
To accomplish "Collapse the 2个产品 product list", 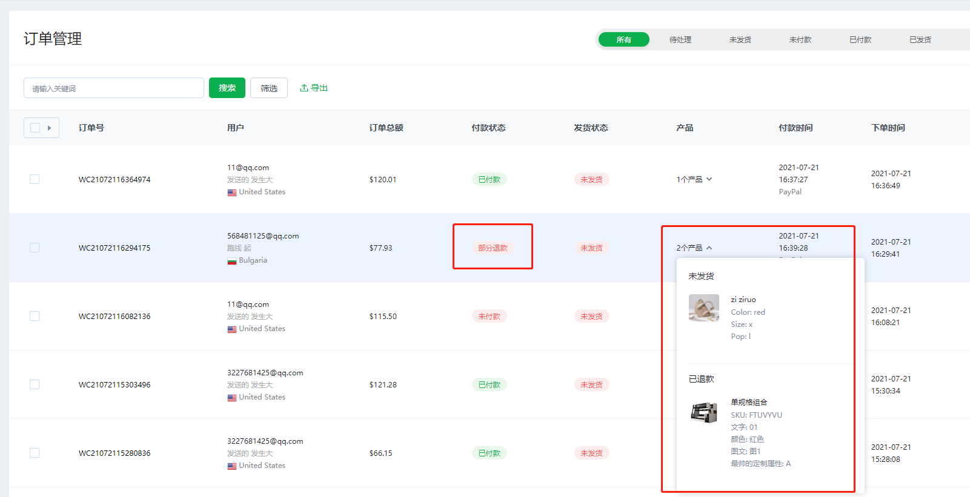I will (694, 248).
